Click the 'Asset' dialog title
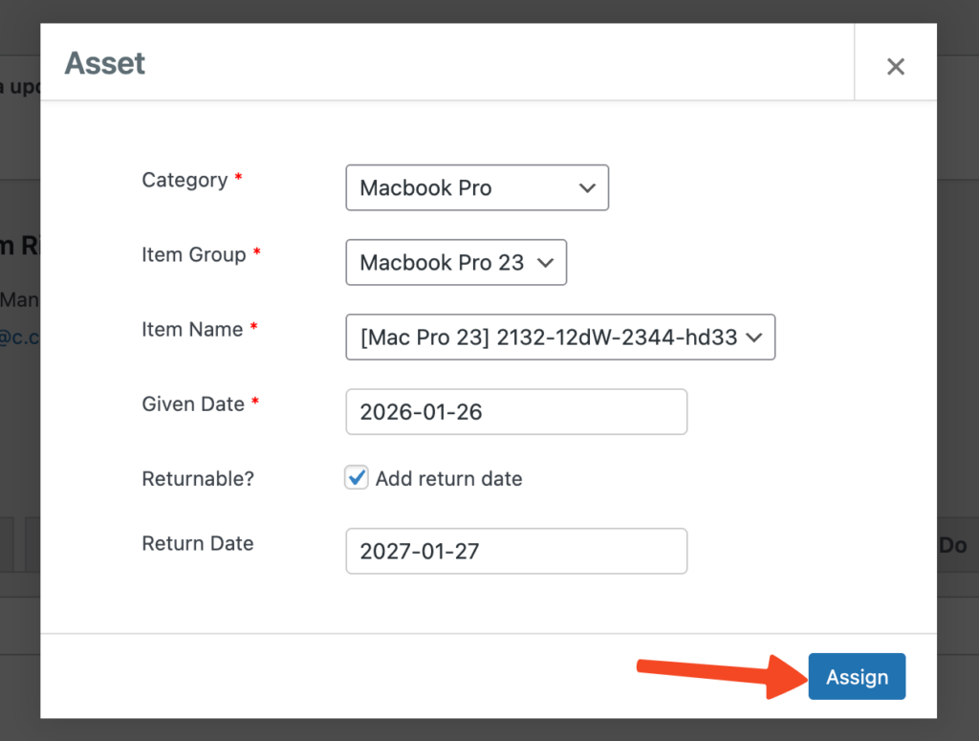979x741 pixels. (x=105, y=64)
